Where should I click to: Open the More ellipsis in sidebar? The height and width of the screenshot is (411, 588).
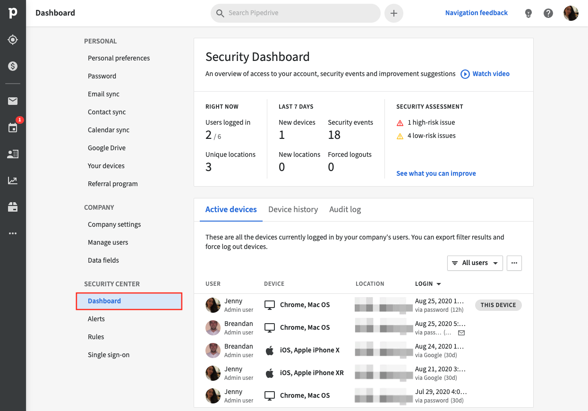[13, 233]
